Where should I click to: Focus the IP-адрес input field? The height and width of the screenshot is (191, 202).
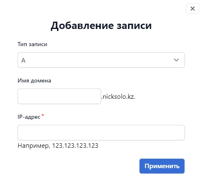click(101, 133)
